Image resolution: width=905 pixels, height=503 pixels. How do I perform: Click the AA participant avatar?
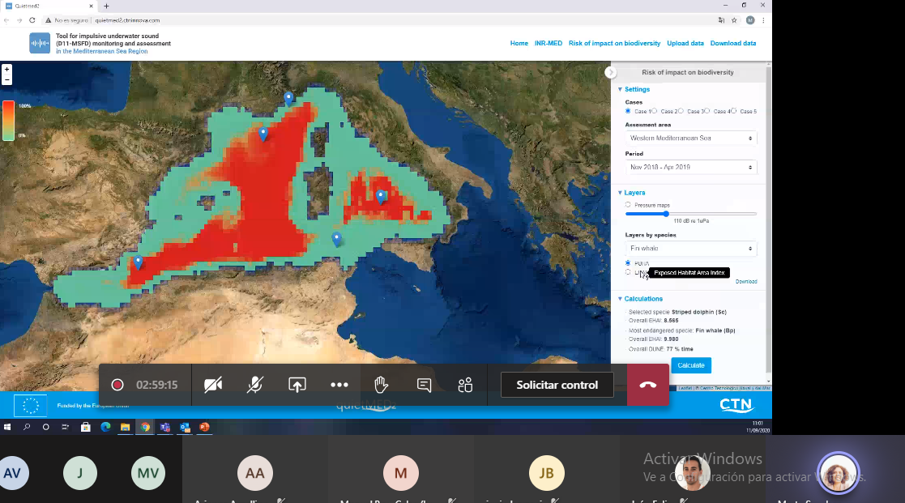(254, 473)
